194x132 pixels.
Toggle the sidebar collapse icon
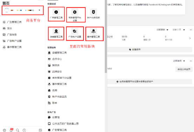tap(40, 130)
